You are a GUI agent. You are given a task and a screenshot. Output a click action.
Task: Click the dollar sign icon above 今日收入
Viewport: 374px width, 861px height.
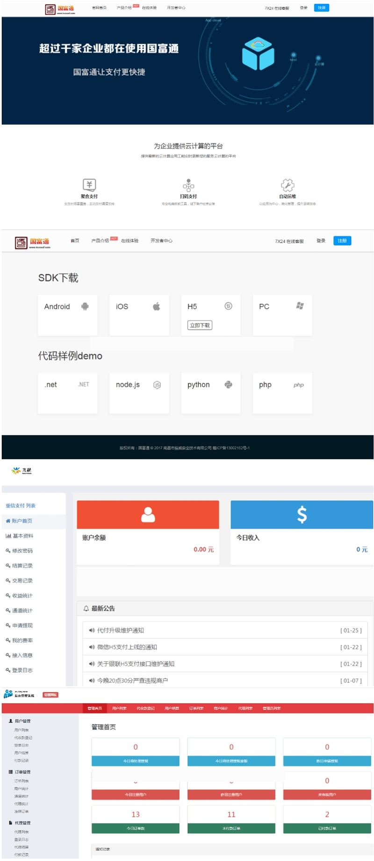tap(302, 515)
